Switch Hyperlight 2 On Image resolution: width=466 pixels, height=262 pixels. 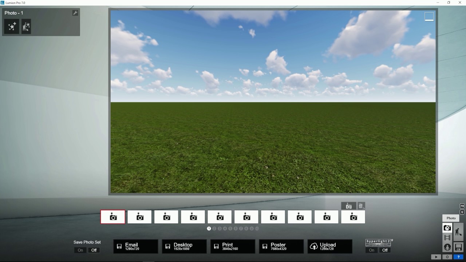pos(371,250)
